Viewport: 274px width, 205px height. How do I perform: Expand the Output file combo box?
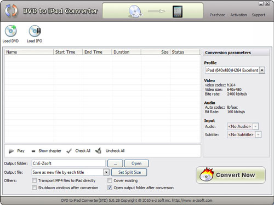(x=106, y=172)
